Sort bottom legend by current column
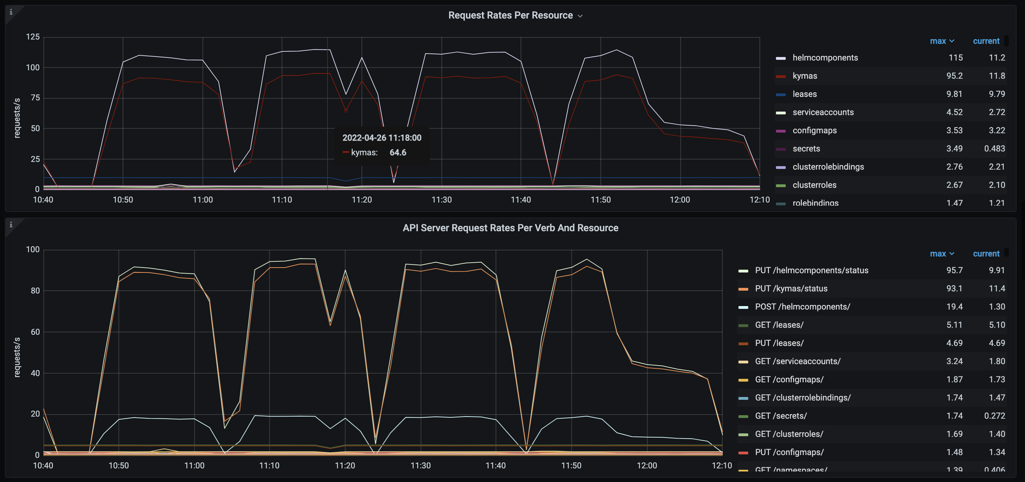Image resolution: width=1025 pixels, height=482 pixels. [x=986, y=254]
